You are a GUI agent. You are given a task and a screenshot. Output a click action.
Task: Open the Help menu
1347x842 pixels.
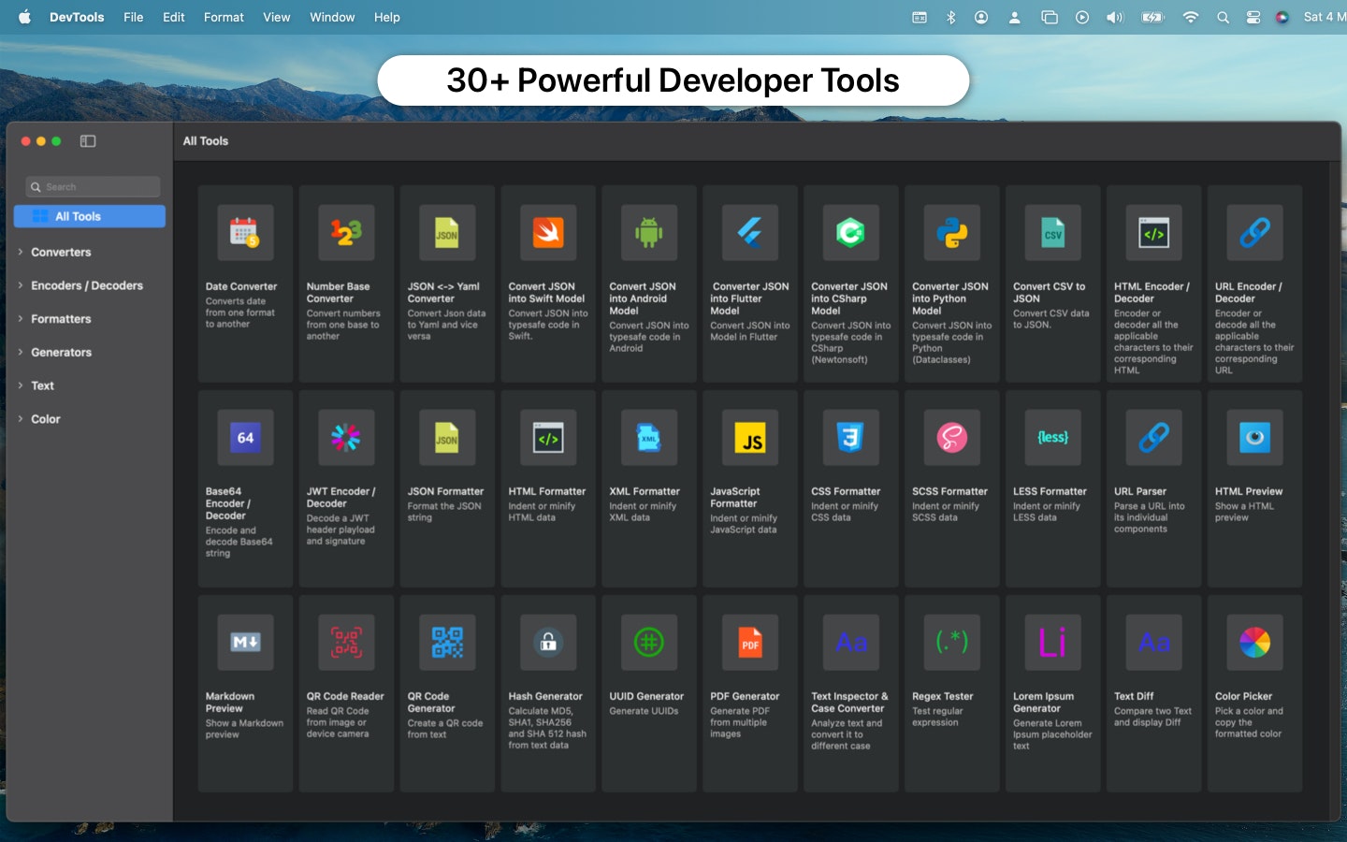pos(387,17)
